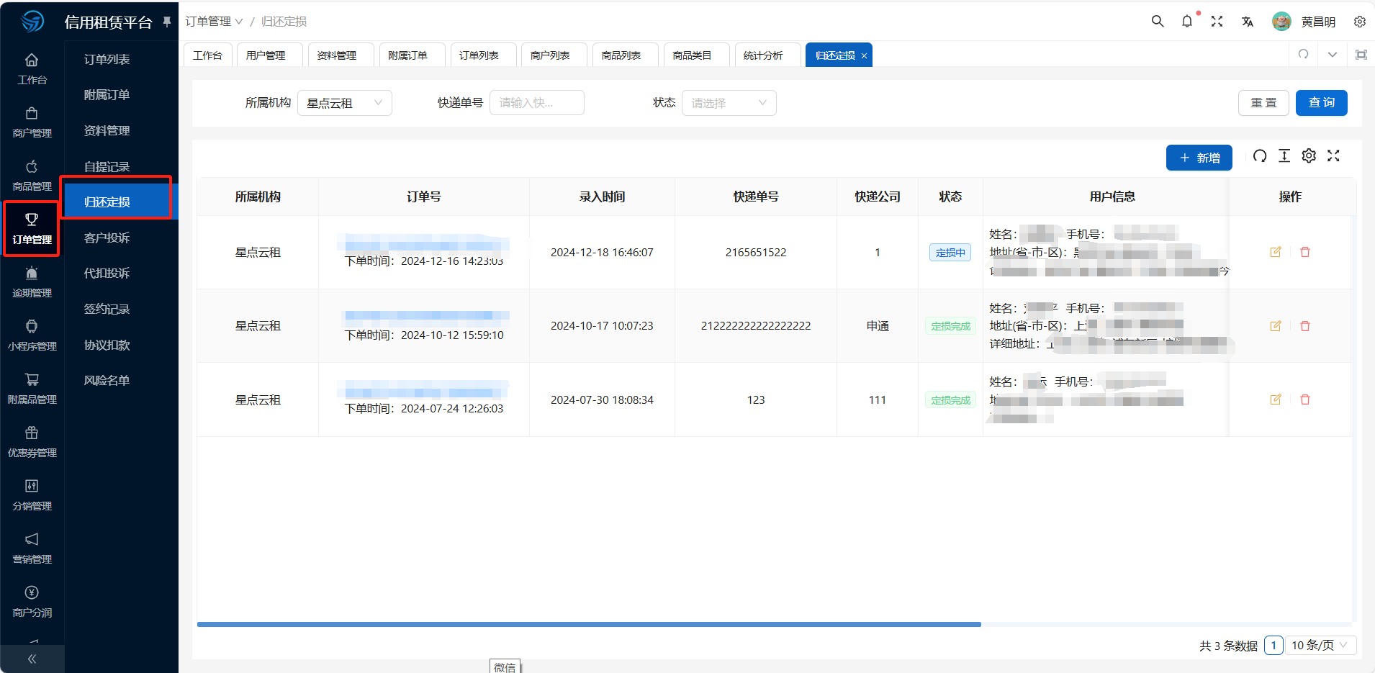Change the 10 条/页 page size
1375x673 pixels.
1320,646
